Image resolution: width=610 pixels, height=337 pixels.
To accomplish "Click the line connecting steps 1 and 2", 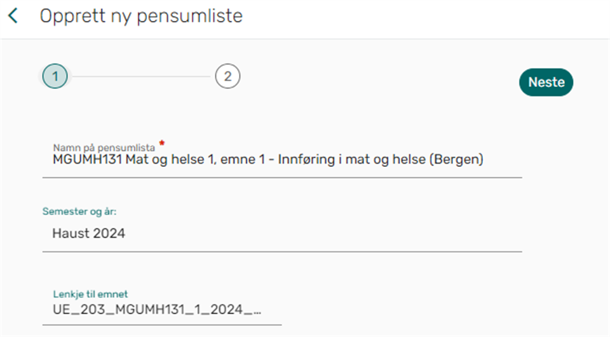I will [x=141, y=77].
